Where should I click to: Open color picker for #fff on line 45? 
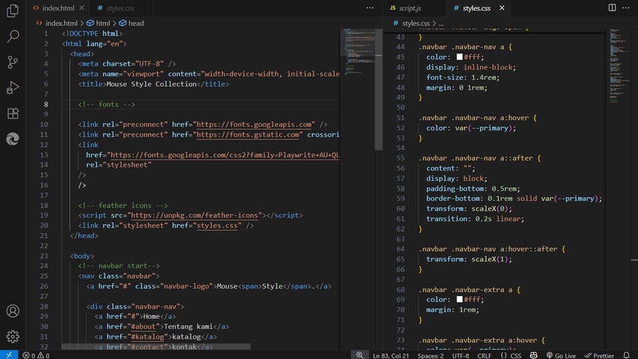459,57
